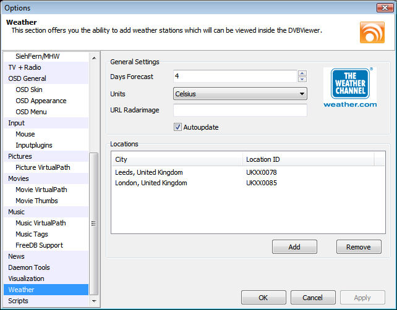Click the URL Radarimage input field

[x=240, y=111]
